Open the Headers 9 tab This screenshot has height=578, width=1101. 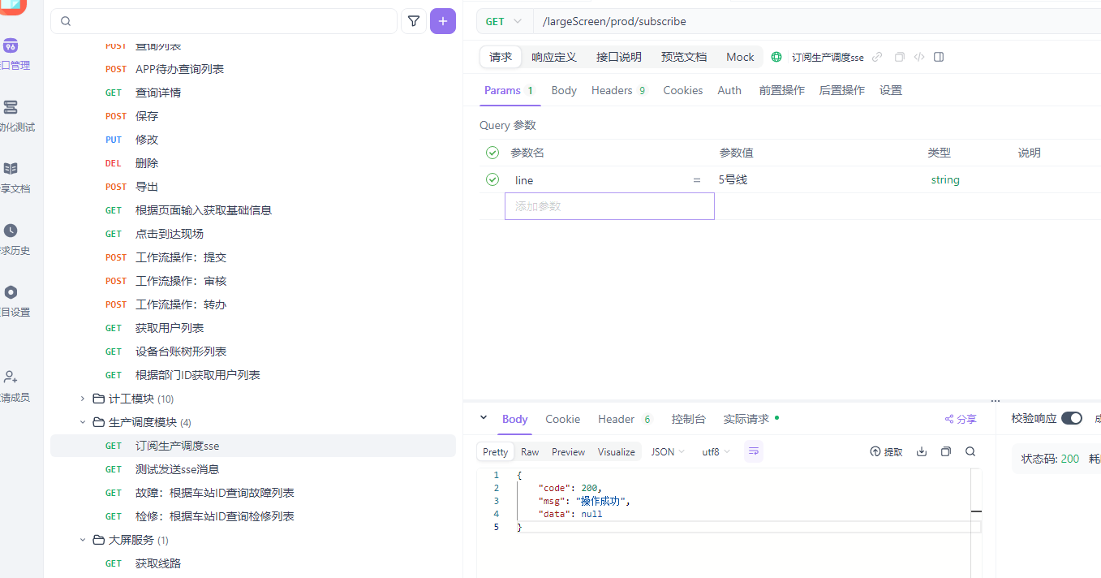tap(619, 90)
